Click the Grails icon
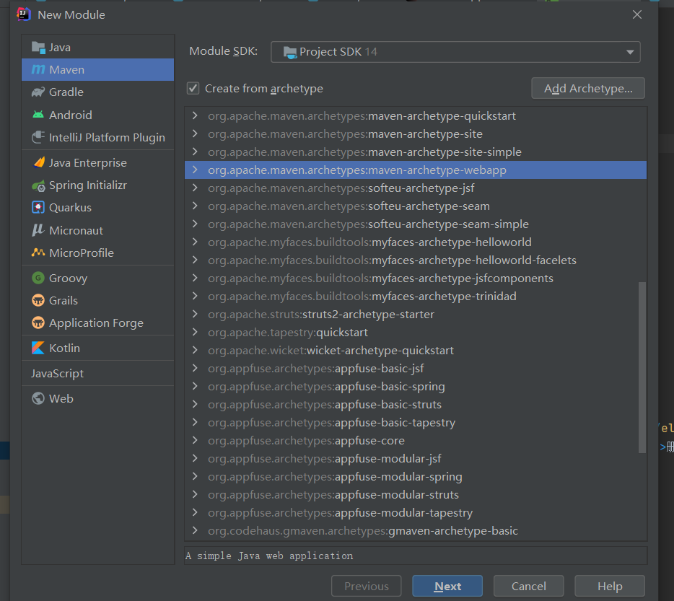Viewport: 674px width, 601px height. coord(38,300)
